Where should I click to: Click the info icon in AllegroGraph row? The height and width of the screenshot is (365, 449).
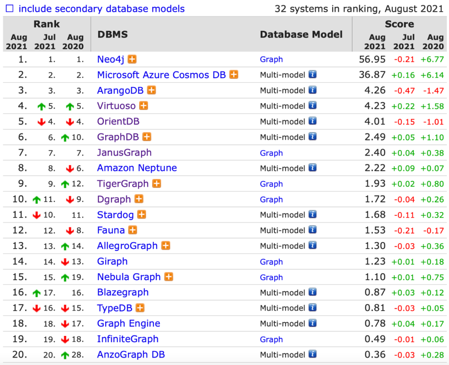(312, 245)
